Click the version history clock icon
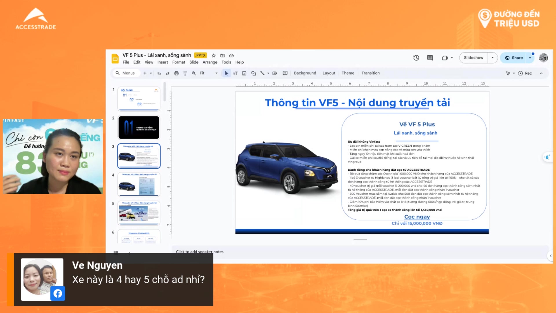Viewport: 556px width, 313px height. [416, 58]
